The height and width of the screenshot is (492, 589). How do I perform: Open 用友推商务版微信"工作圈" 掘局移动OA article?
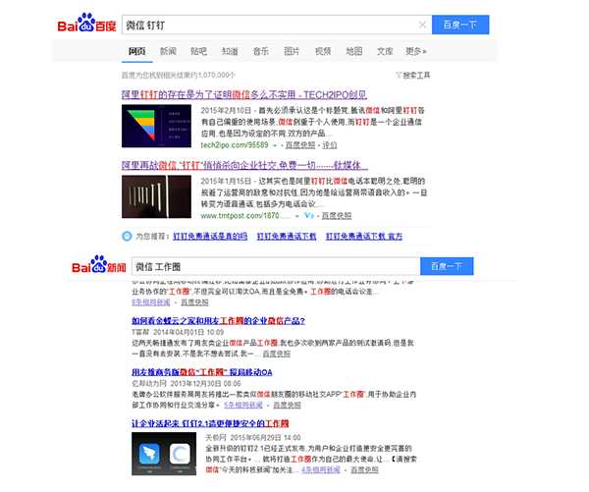[x=201, y=372]
